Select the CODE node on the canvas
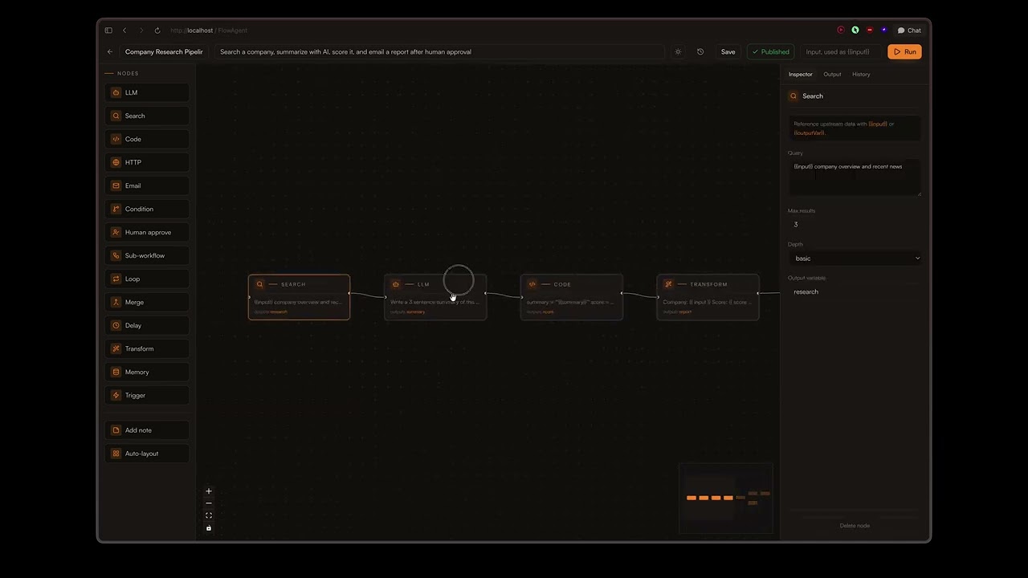Viewport: 1028px width, 578px height. 572,297
